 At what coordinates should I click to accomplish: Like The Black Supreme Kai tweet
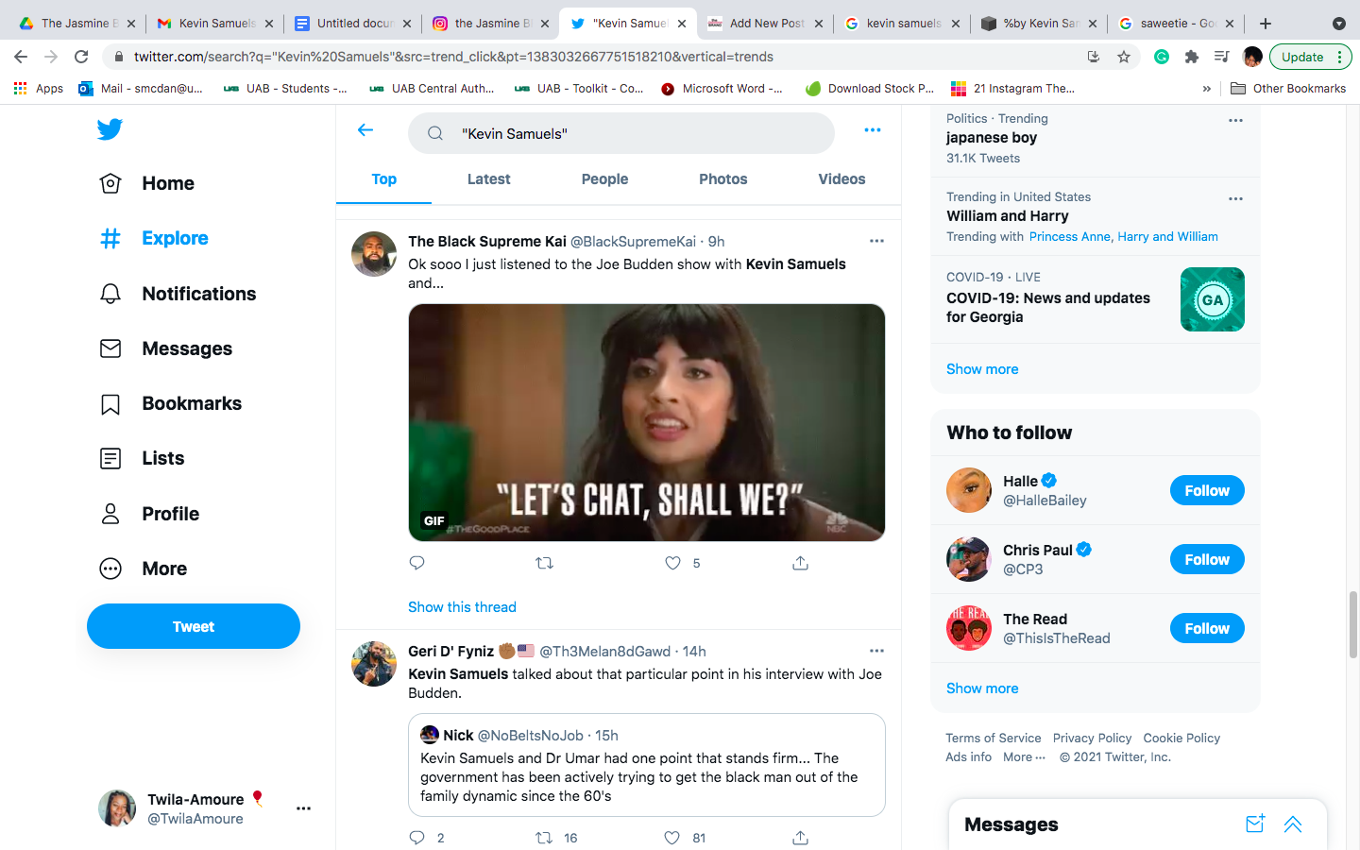(x=672, y=563)
